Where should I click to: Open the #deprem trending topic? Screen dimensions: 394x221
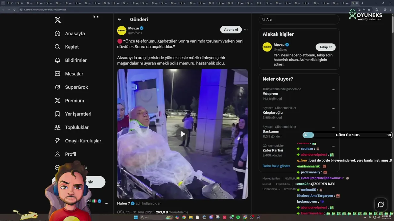coord(270,94)
